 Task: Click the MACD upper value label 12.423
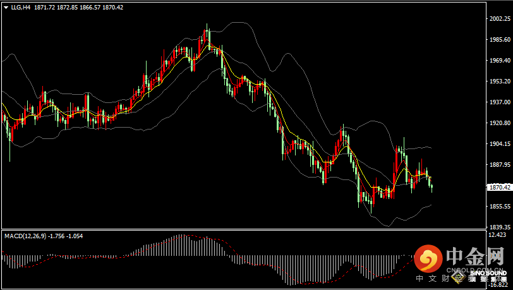[498, 235]
